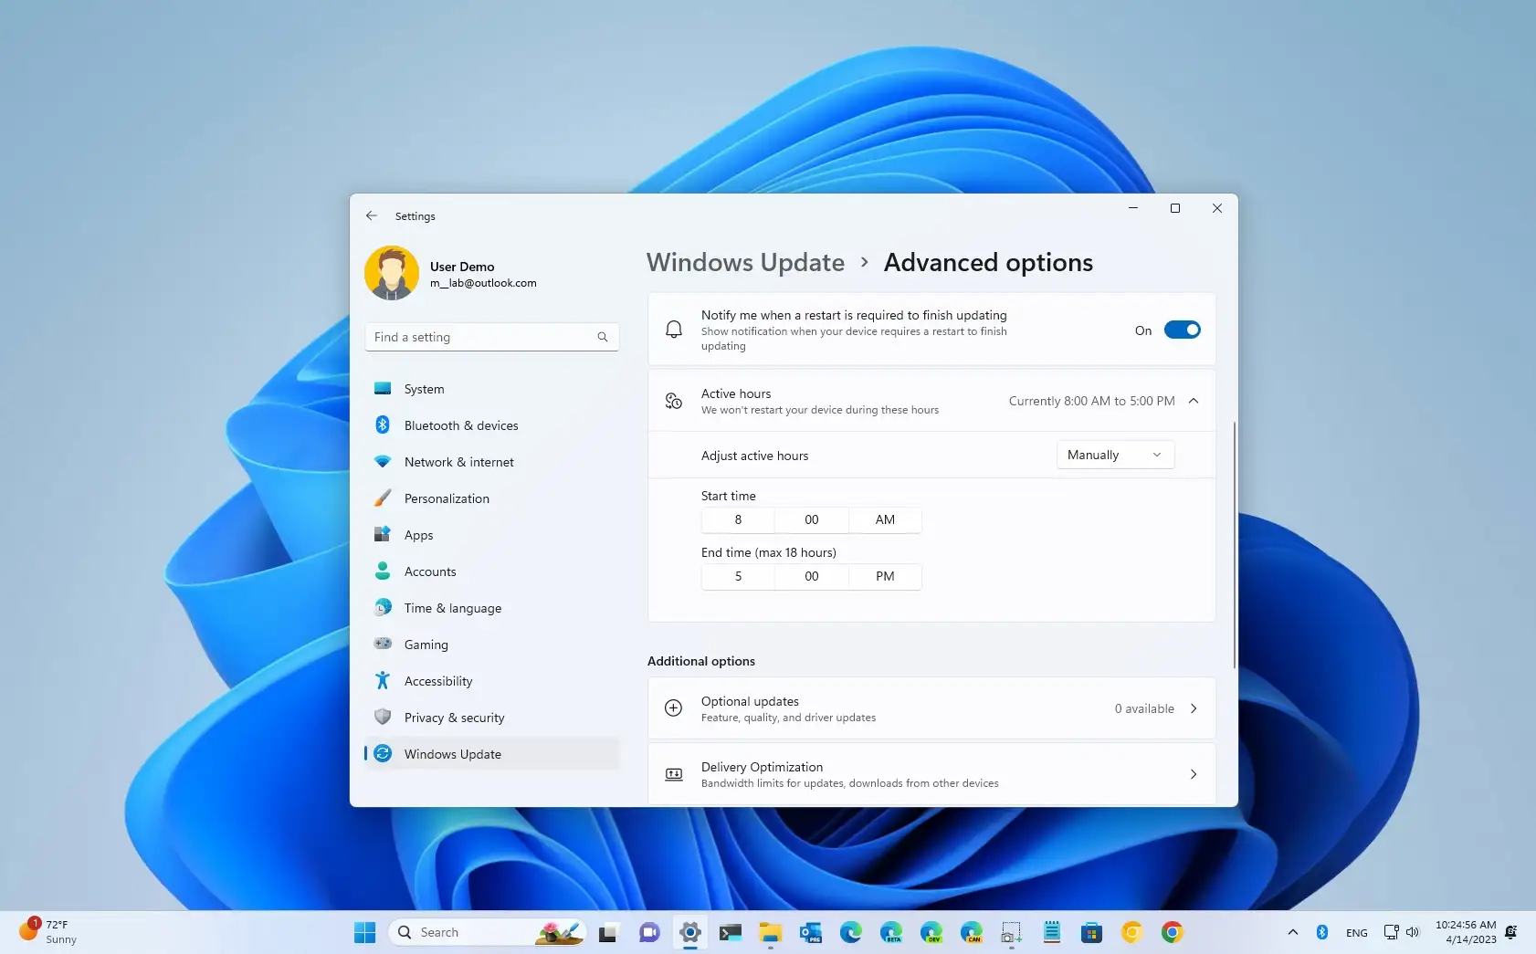Viewport: 1536px width, 954px height.
Task: Change the Start time AM field
Action: (x=885, y=519)
